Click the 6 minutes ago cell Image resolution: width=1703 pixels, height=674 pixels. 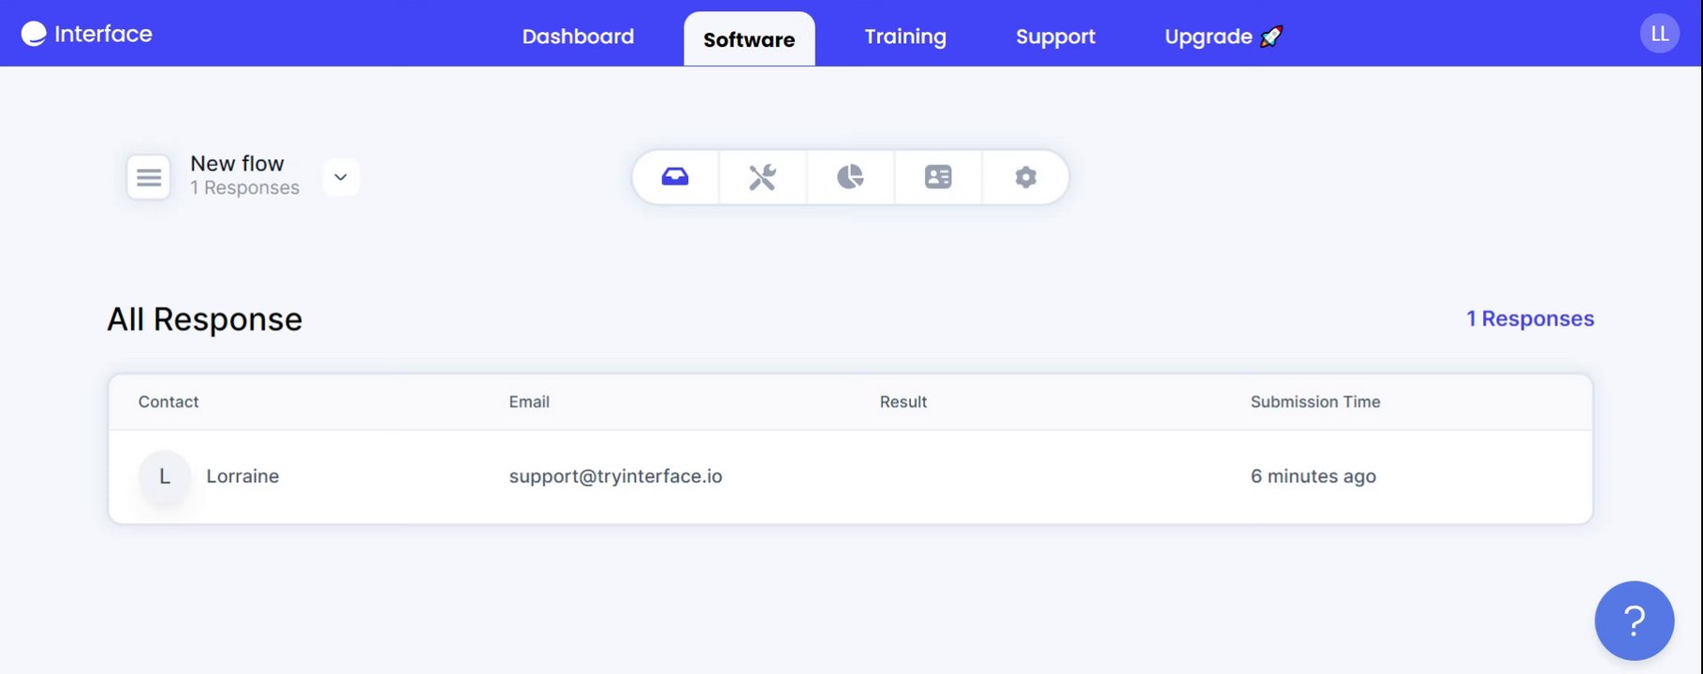coord(1313,476)
